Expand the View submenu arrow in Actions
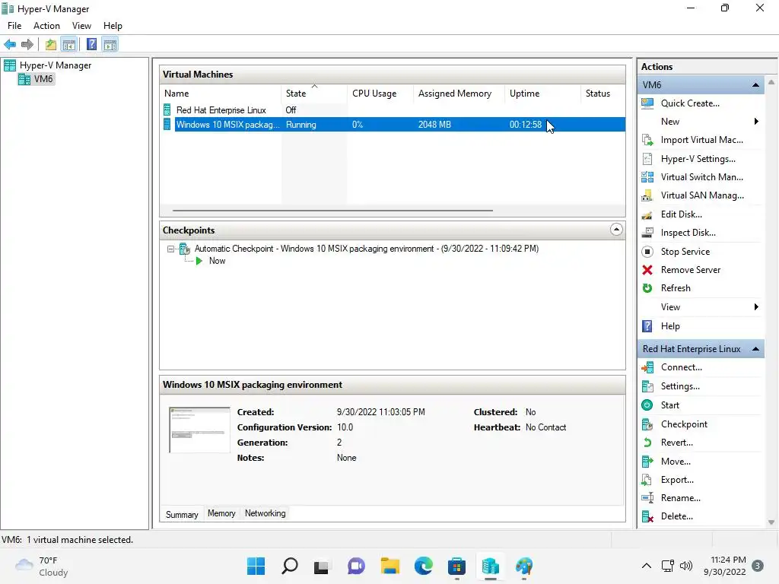Screen dimensions: 779x584 tap(756, 307)
